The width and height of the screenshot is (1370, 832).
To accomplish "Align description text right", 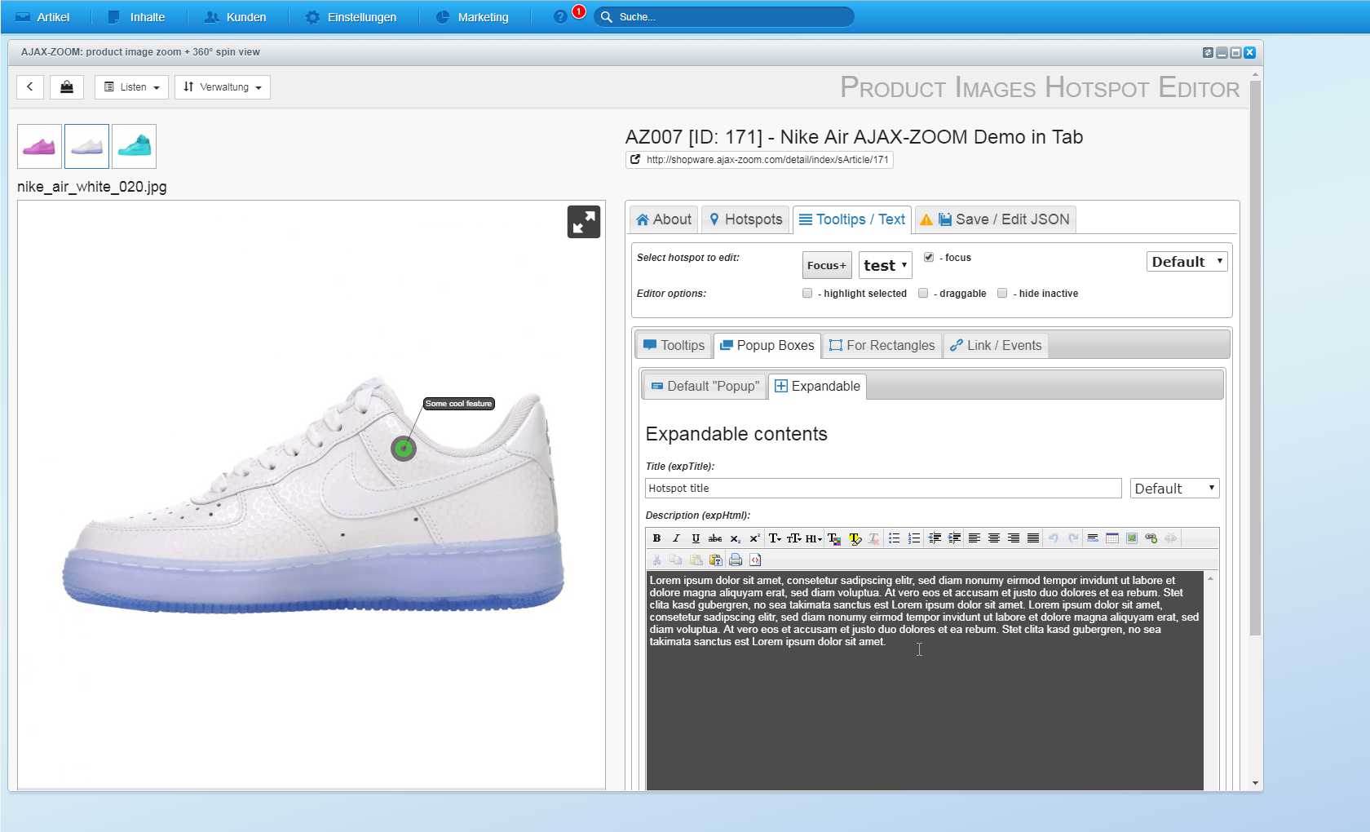I will (1014, 538).
